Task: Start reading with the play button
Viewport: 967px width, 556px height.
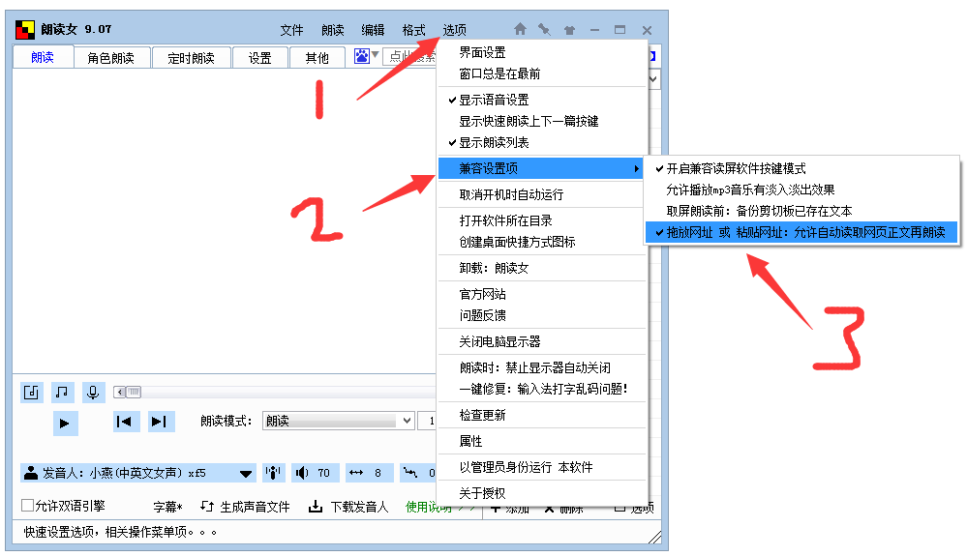Action: pyautogui.click(x=65, y=423)
